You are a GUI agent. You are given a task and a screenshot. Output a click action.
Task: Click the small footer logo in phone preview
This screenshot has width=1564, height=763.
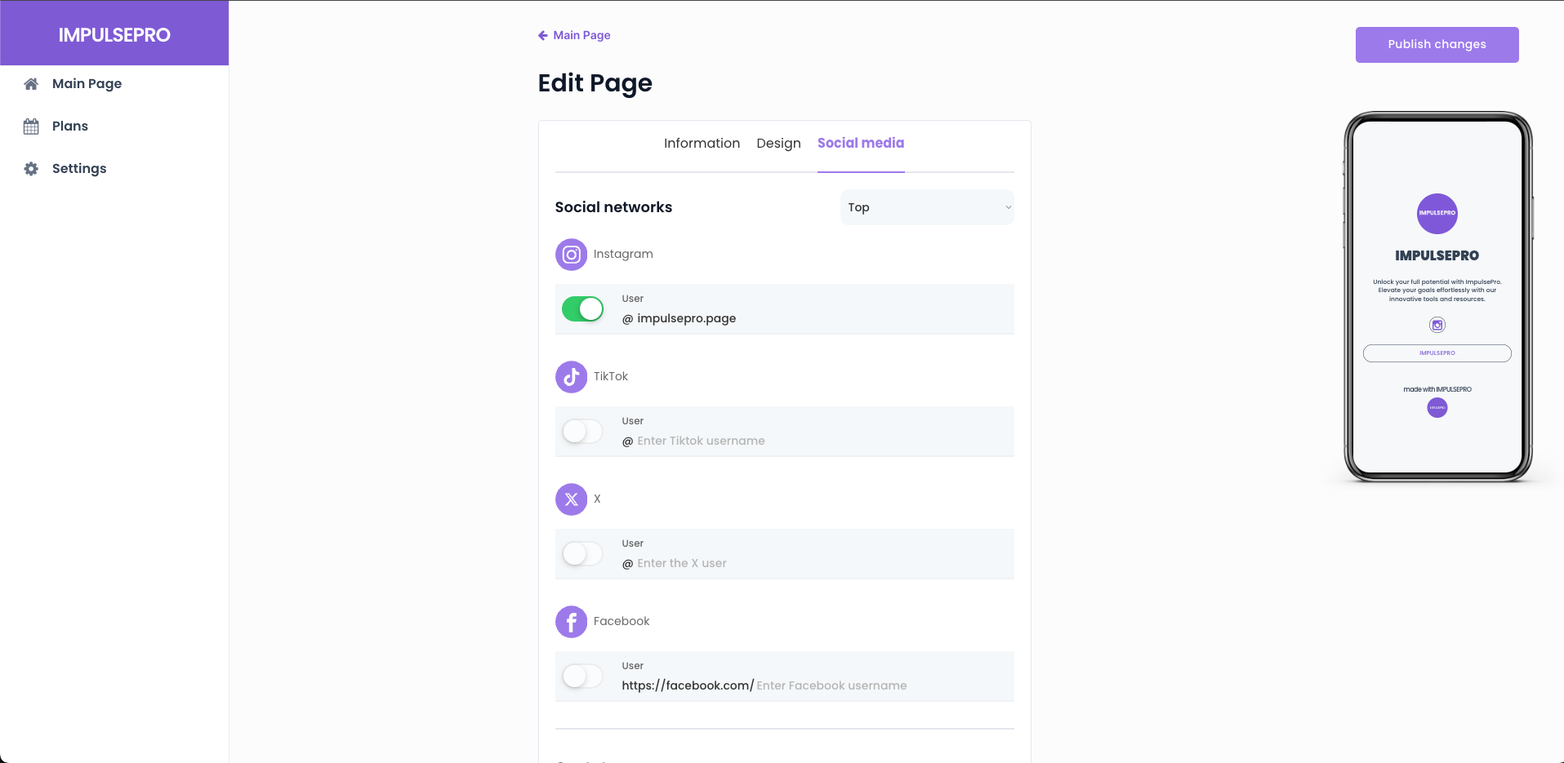click(x=1437, y=407)
